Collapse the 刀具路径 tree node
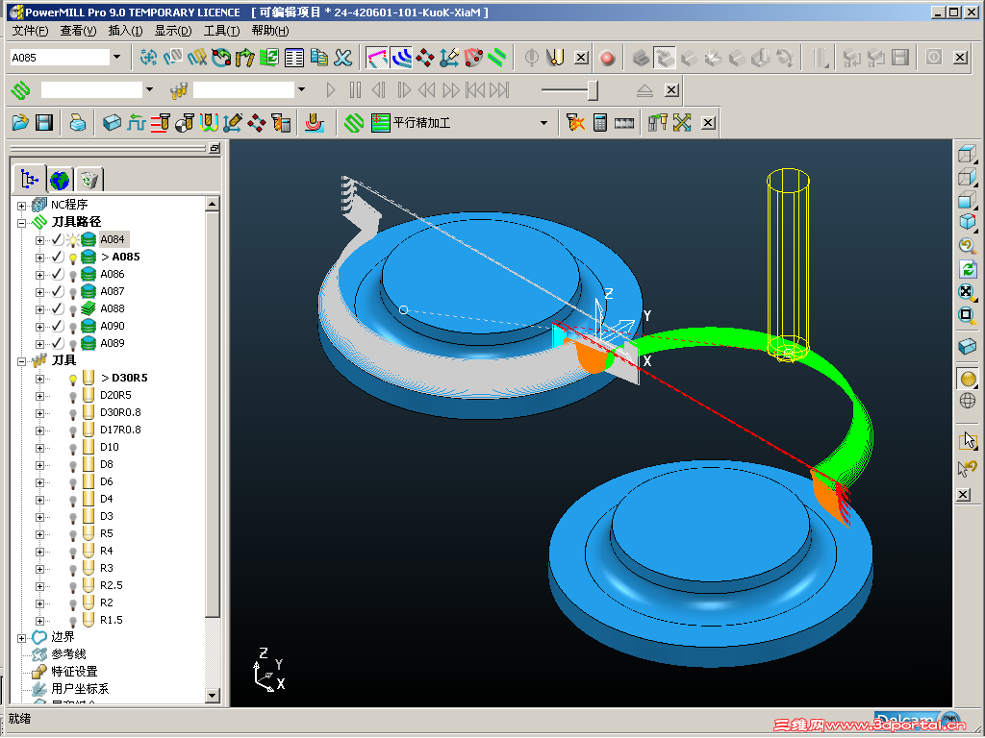 click(x=21, y=223)
